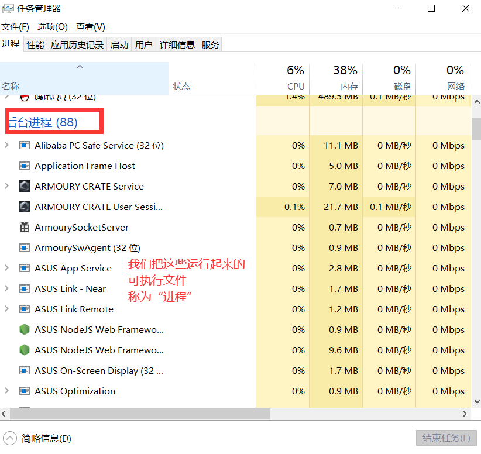Click the green NodeJS icon with 9.6 MB memory
Viewport: 481px width, 454px height.
(x=25, y=350)
